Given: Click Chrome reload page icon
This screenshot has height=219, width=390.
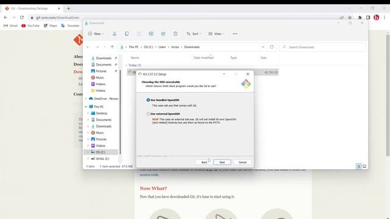Looking at the screenshot, I should pyautogui.click(x=22, y=18).
